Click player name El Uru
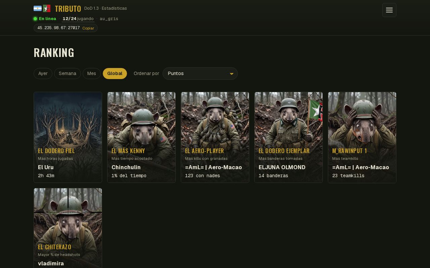 click(46, 167)
